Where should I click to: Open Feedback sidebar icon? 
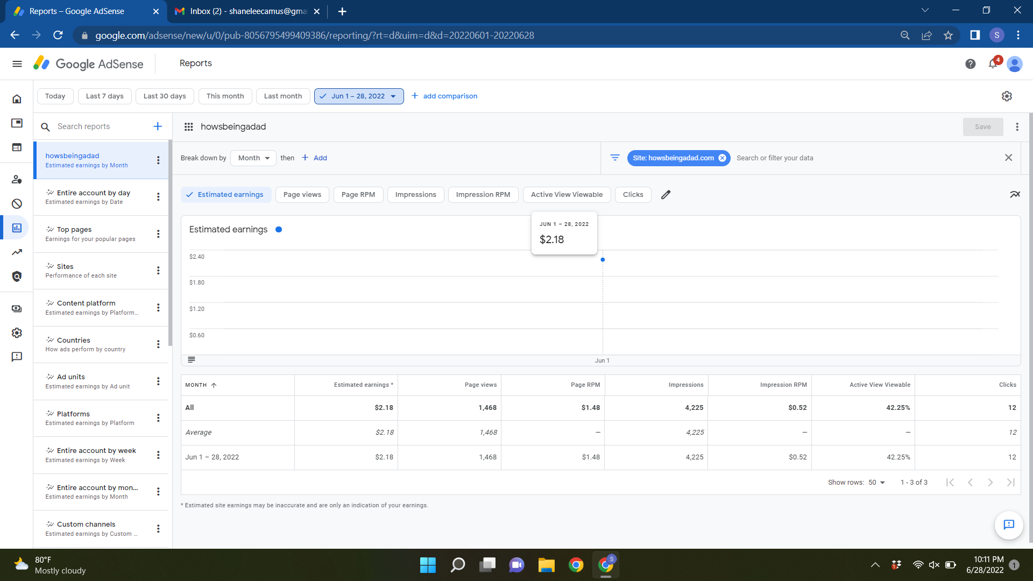17,357
